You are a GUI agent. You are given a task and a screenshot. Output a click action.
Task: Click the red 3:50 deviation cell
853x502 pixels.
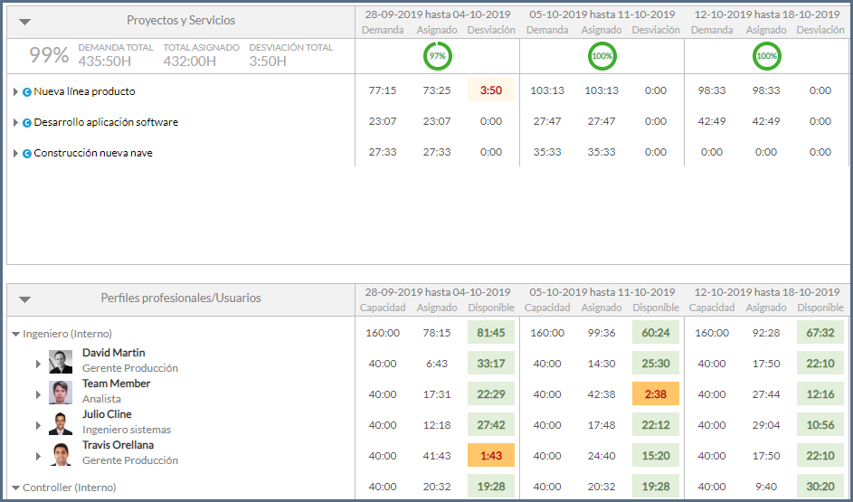(x=491, y=90)
